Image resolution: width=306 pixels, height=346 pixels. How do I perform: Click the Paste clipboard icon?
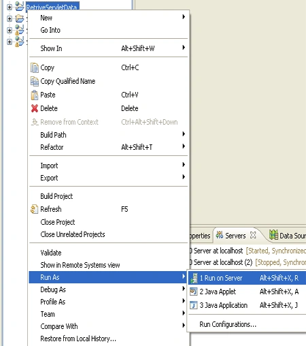point(35,95)
